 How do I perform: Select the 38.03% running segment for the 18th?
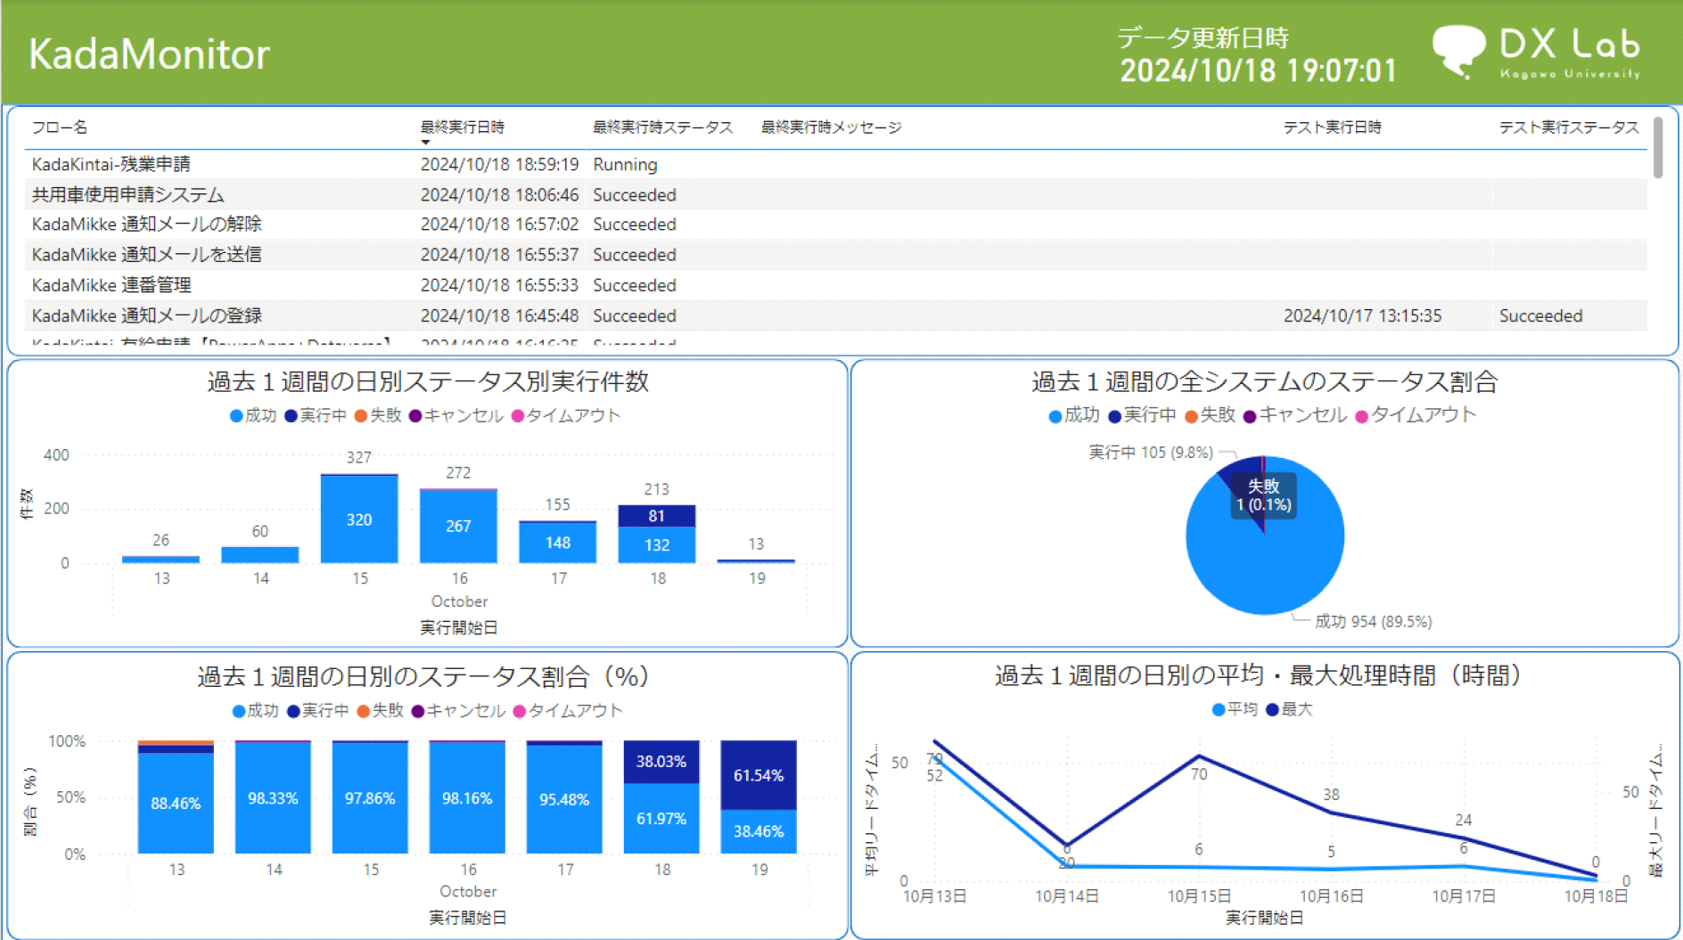pos(661,762)
